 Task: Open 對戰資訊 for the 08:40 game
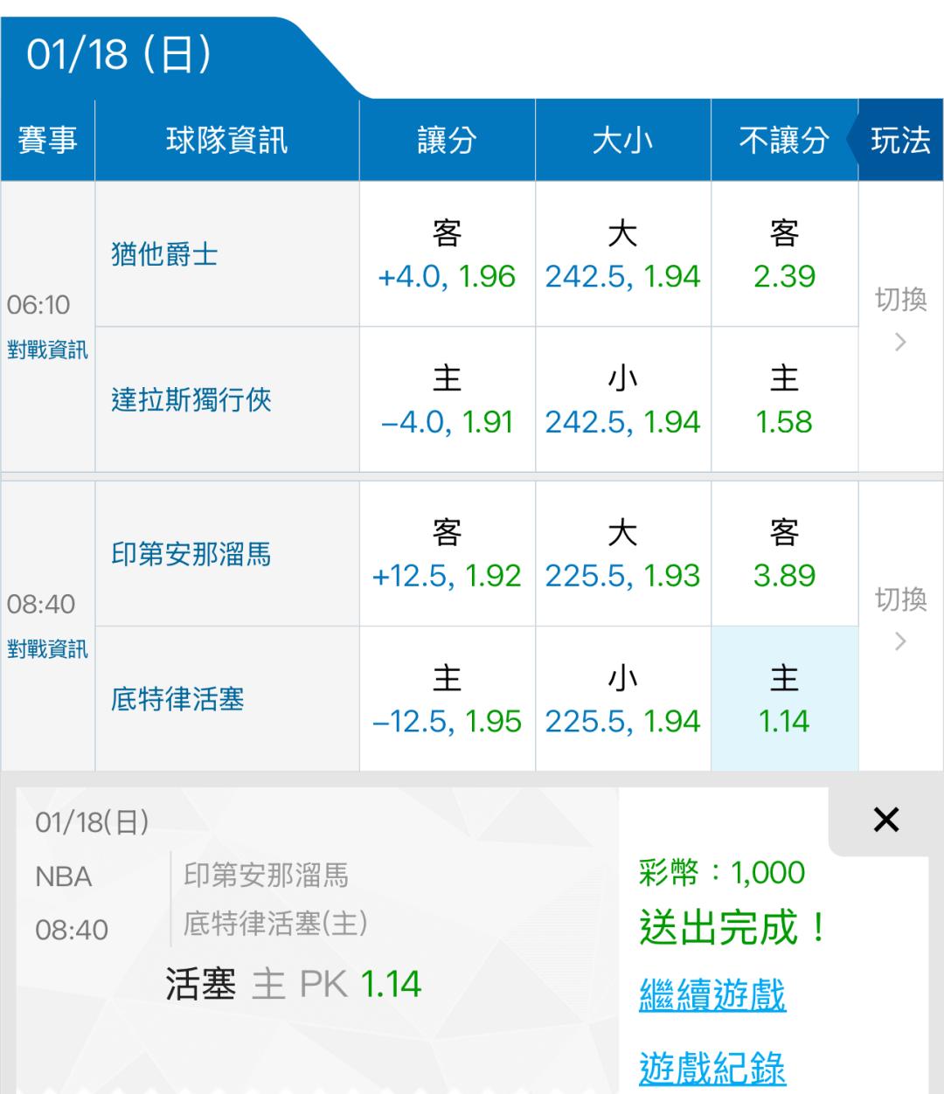pyautogui.click(x=47, y=649)
